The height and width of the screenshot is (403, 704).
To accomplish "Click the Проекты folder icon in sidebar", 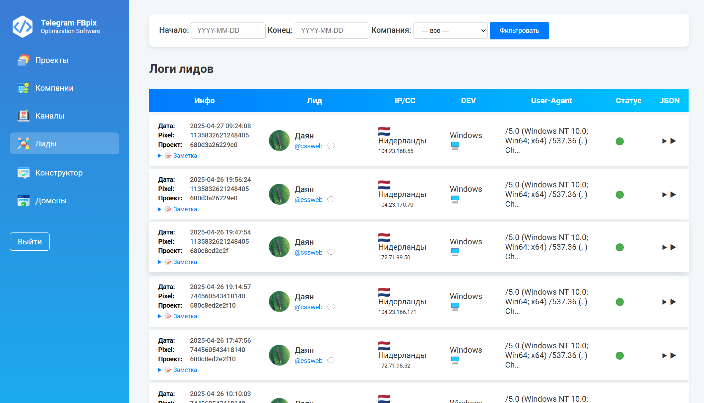I will pyautogui.click(x=24, y=60).
